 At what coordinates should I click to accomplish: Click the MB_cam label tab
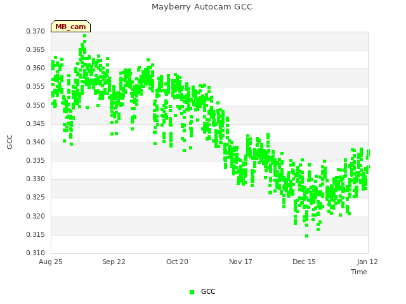[x=70, y=27]
